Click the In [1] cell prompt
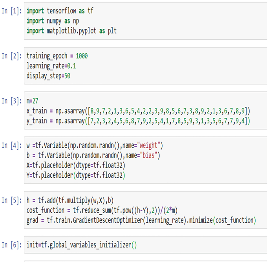The width and height of the screenshot is (269, 264). [12, 11]
